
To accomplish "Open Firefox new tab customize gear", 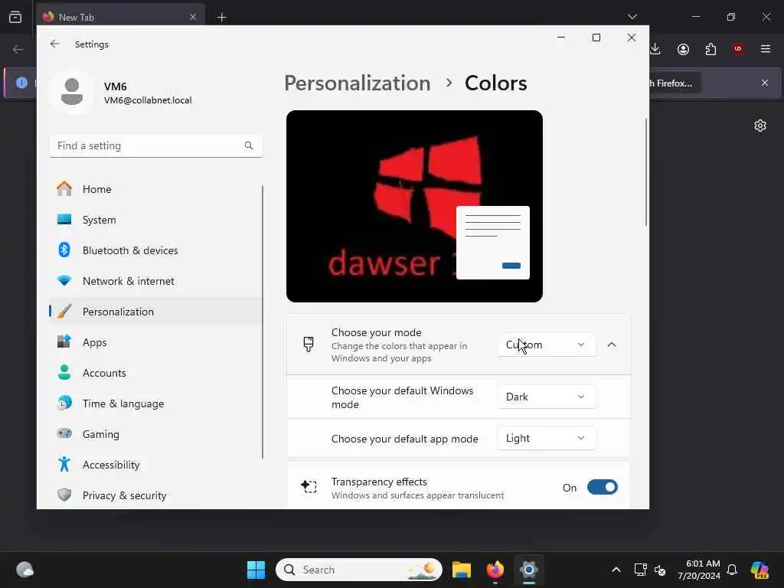I will point(760,126).
